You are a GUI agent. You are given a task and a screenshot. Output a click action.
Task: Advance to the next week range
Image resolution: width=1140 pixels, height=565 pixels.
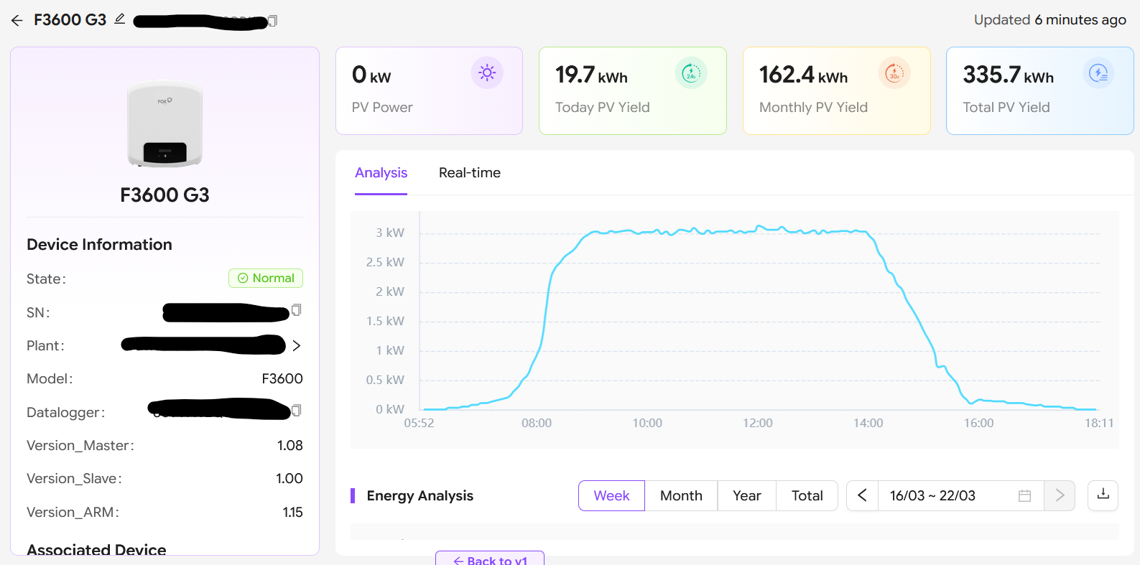(x=1060, y=495)
